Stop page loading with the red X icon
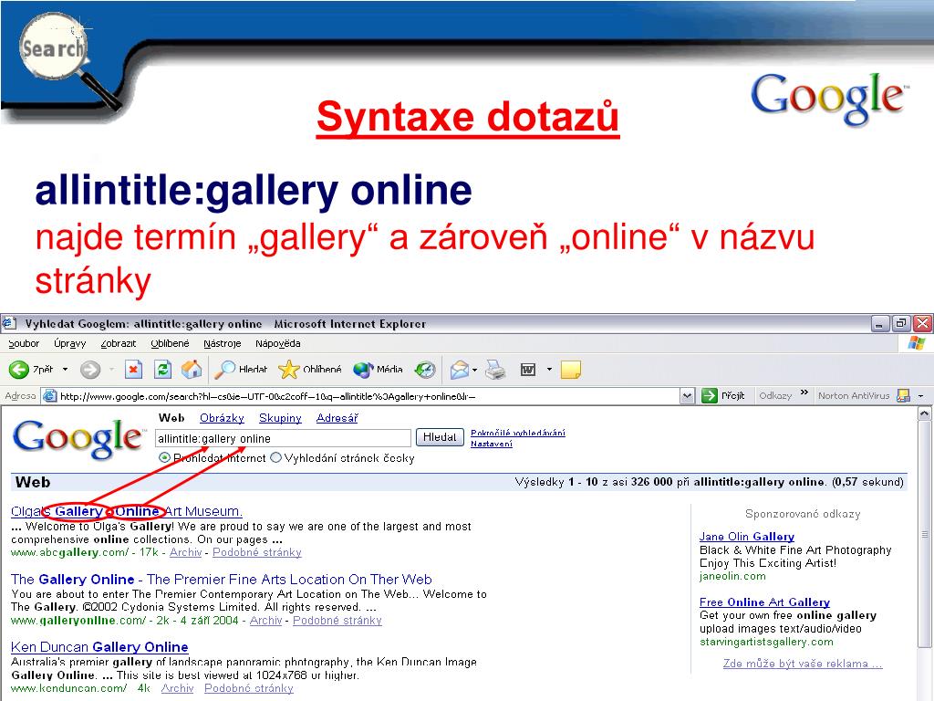Image resolution: width=934 pixels, height=701 pixels. click(134, 370)
